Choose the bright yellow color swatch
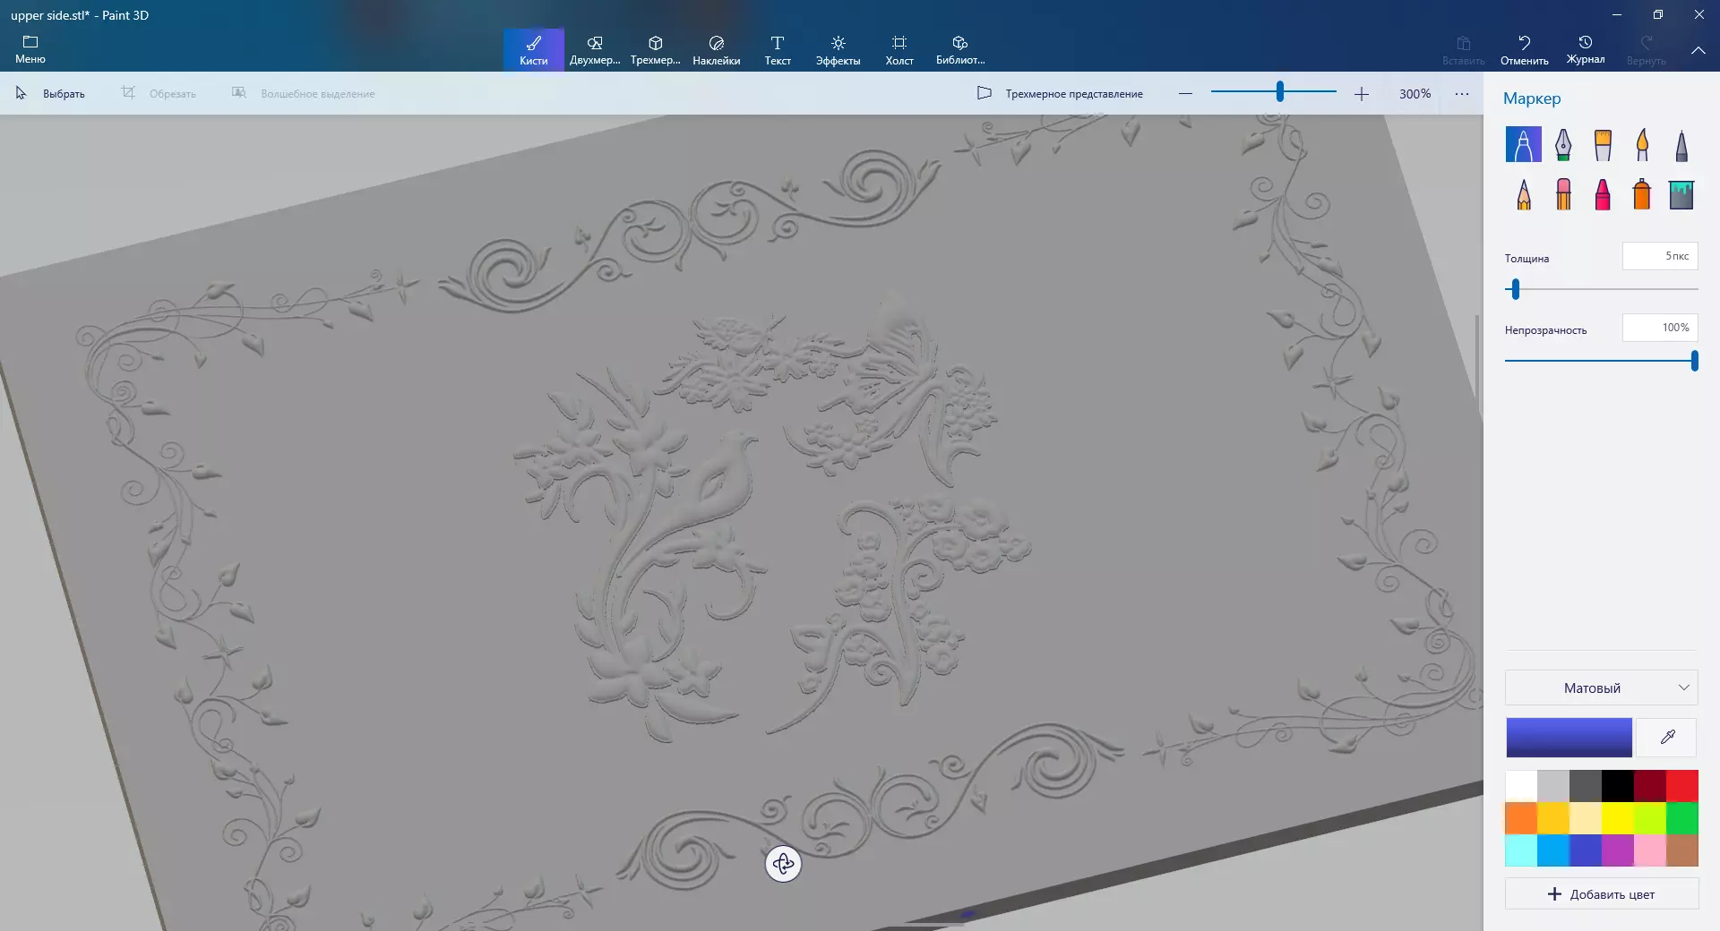 pos(1618,818)
